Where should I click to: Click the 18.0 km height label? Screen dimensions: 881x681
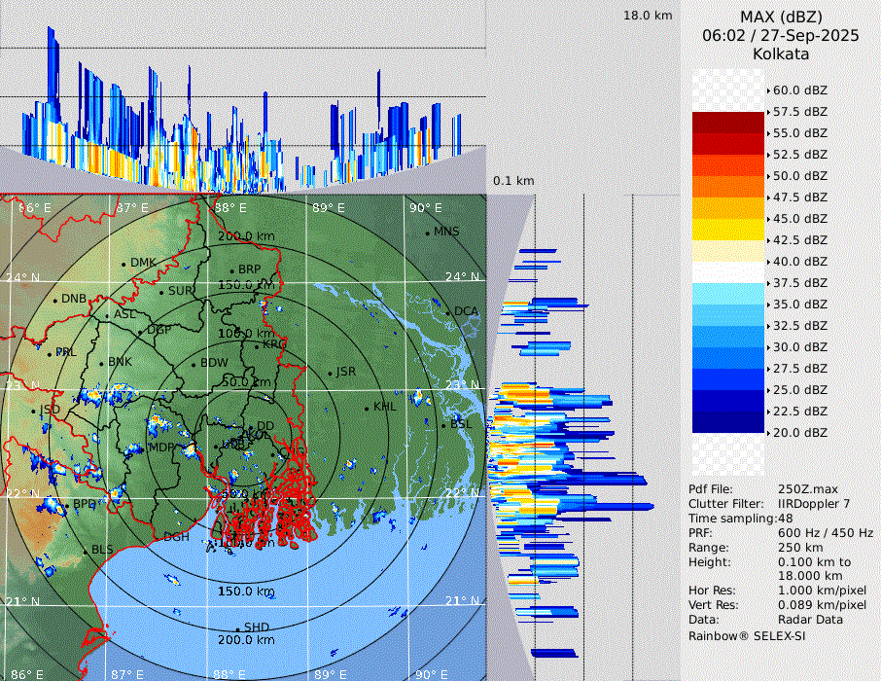click(x=648, y=16)
